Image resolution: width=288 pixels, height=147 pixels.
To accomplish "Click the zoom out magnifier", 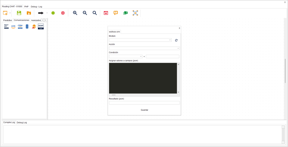I will [85, 13].
